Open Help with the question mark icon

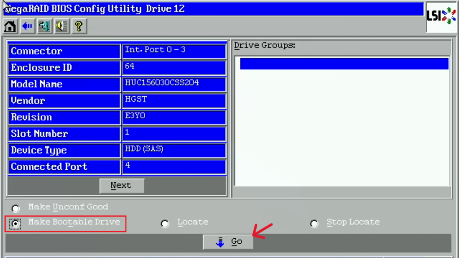[79, 26]
